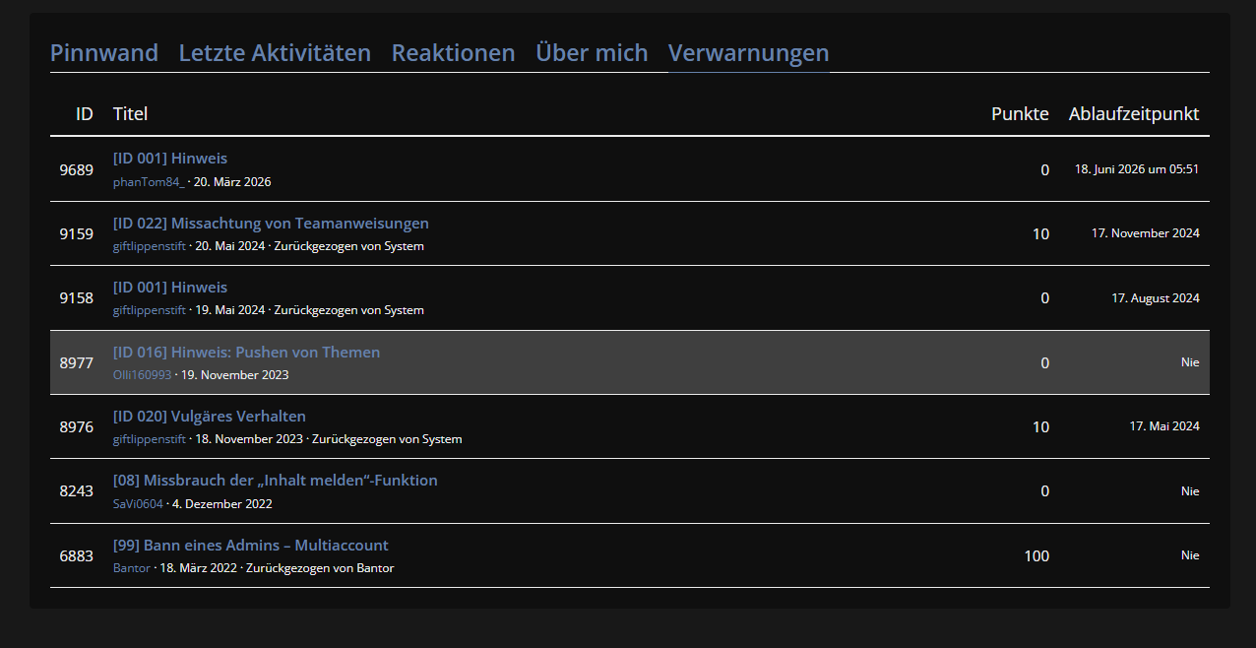Select the Reaktionen tab

point(453,52)
